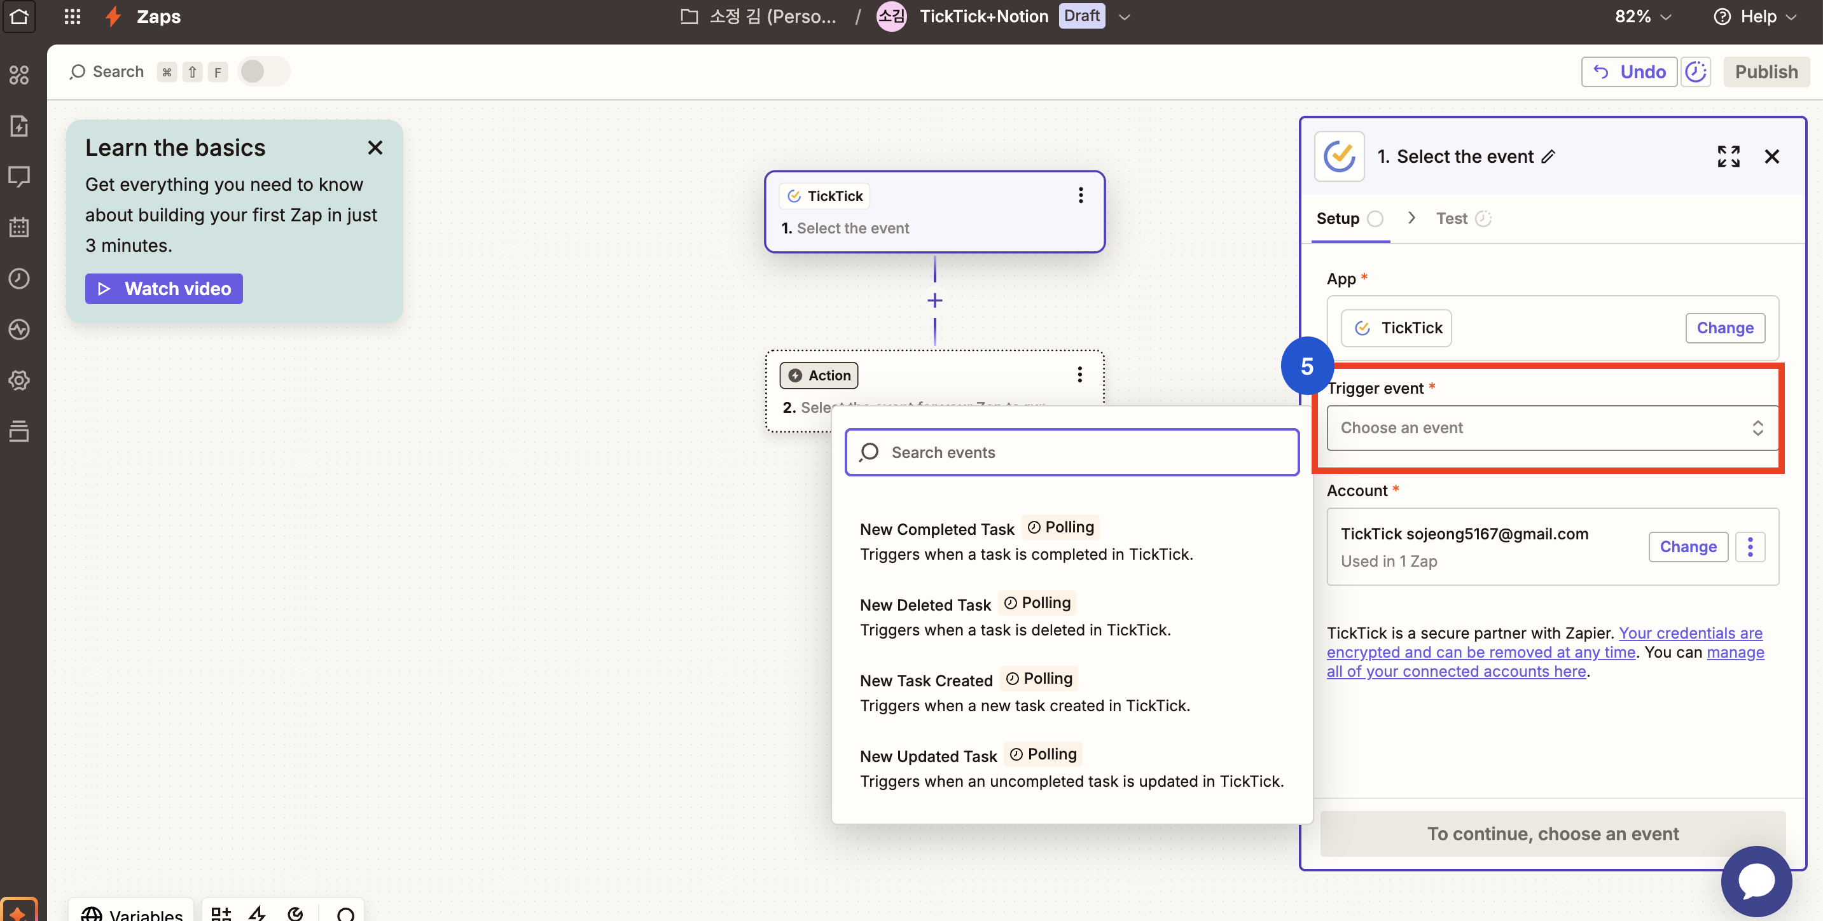The height and width of the screenshot is (921, 1823).
Task: Go to Zapier home icon
Action: 19,17
